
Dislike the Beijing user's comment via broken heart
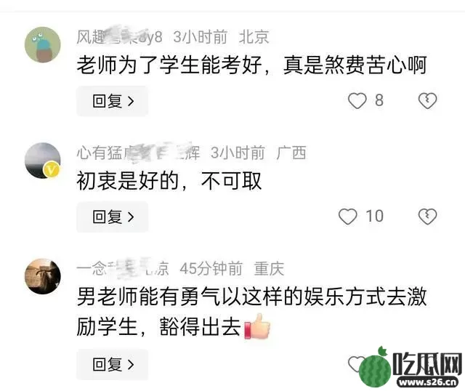coord(427,101)
